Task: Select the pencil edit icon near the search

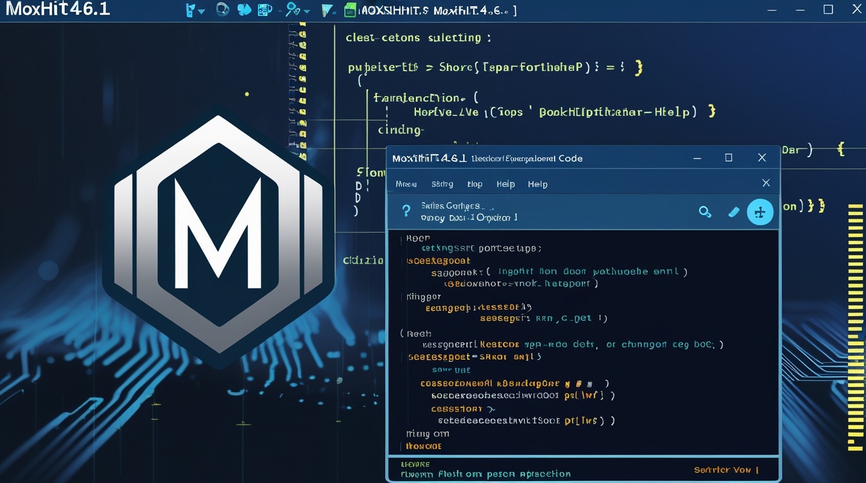Action: tap(734, 212)
